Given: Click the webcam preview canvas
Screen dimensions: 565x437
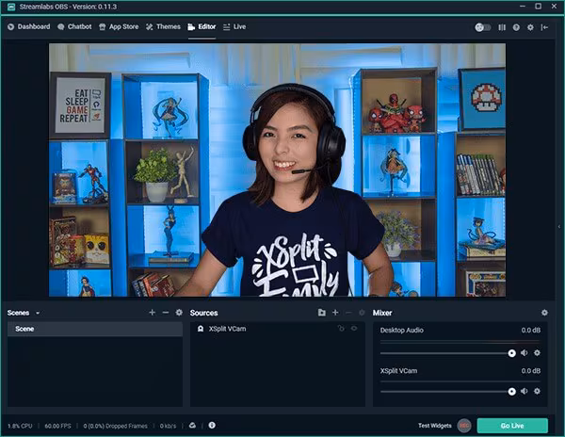Looking at the screenshot, I should click(277, 170).
